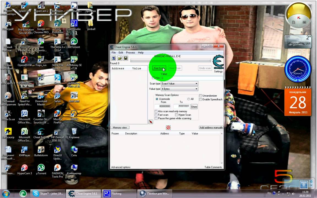
Task: Click the To address field showing 7FFFFFFF
Action: (x=182, y=106)
